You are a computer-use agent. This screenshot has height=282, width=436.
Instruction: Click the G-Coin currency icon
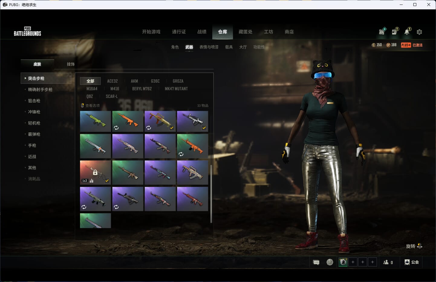click(374, 45)
